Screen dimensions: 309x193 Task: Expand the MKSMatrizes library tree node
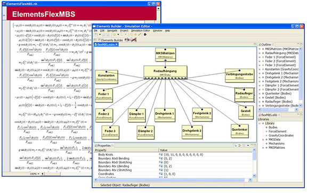click(263, 148)
